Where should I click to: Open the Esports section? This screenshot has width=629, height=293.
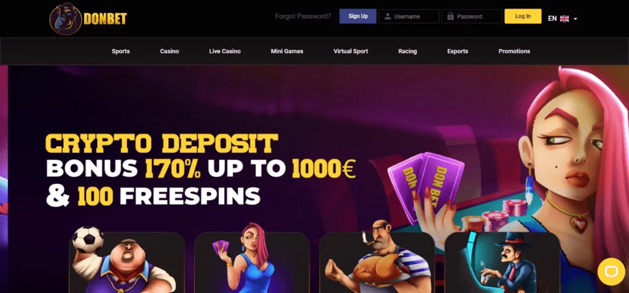point(458,51)
